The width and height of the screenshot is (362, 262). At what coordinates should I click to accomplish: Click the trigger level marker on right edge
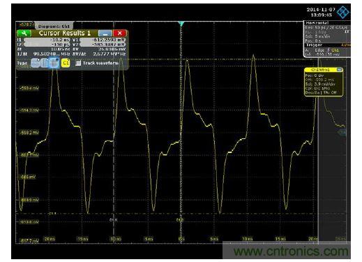click(342, 132)
